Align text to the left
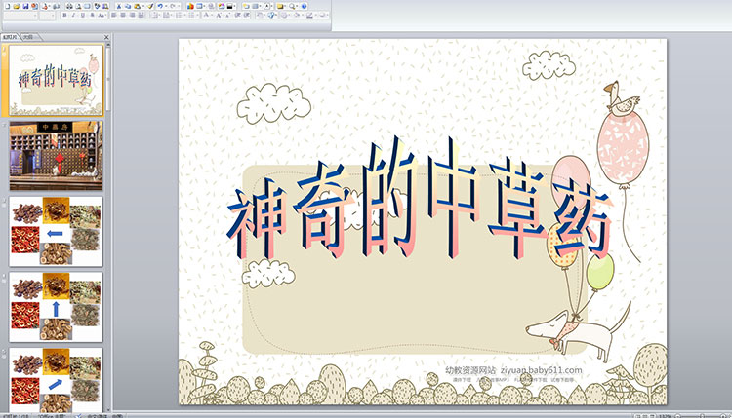 click(x=114, y=15)
